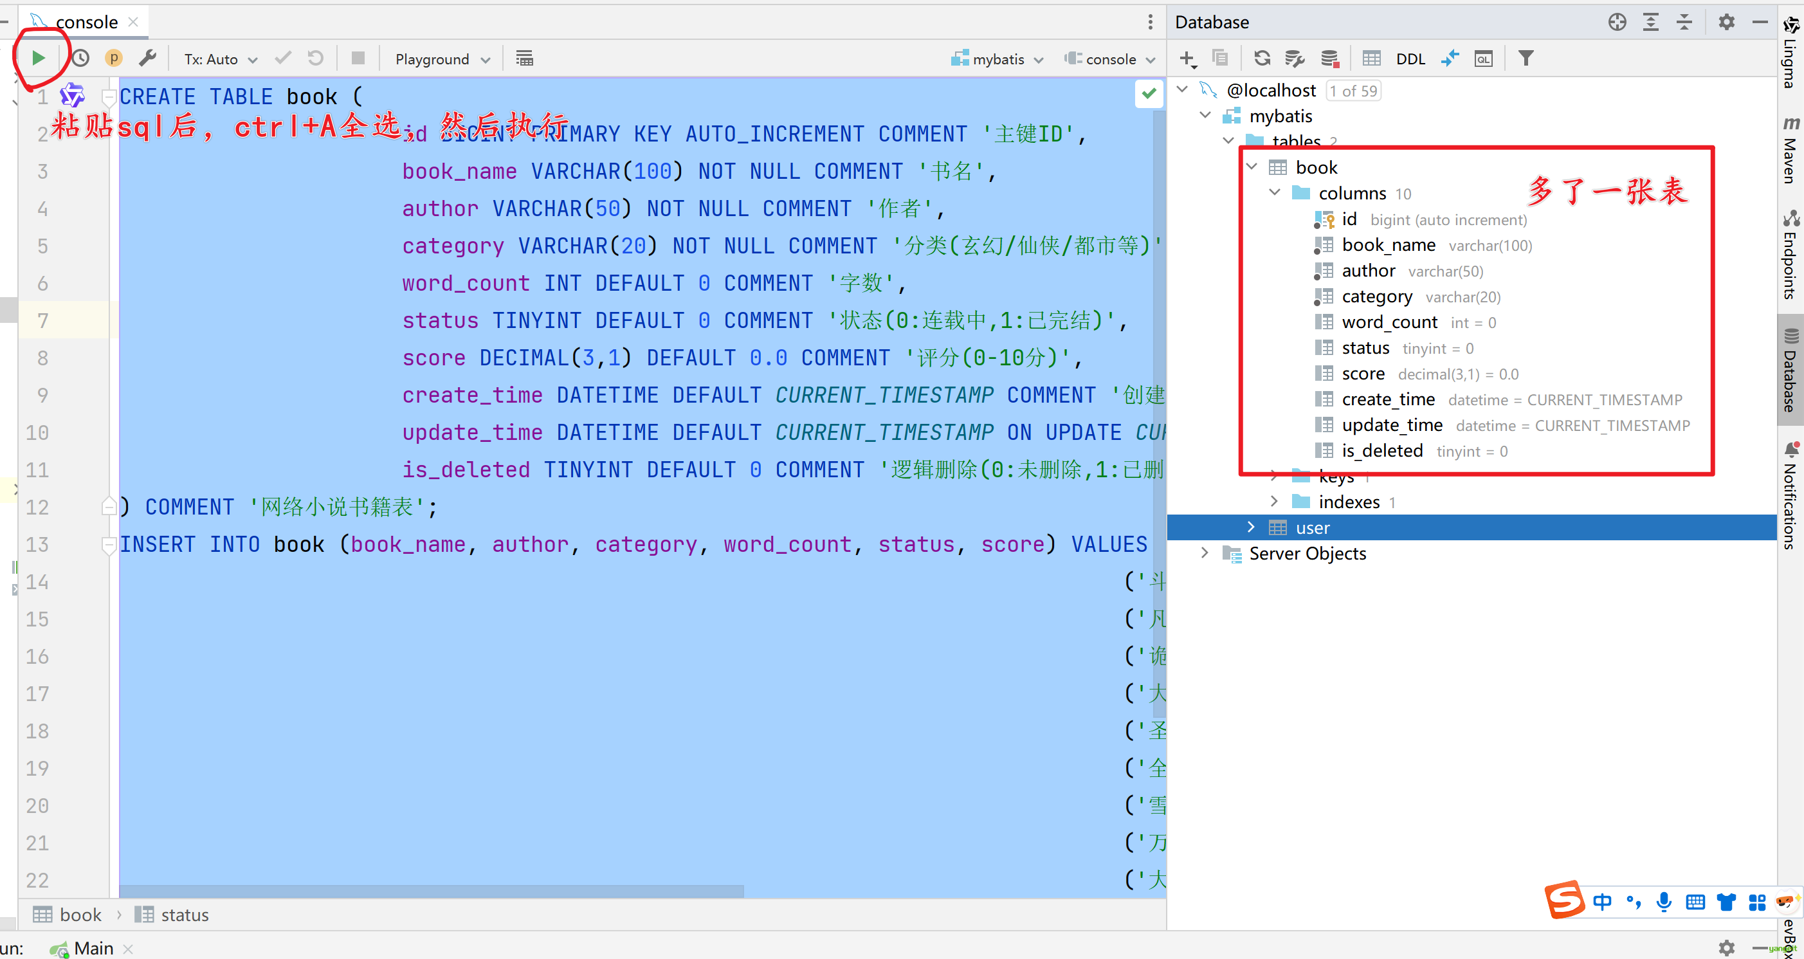Expand the user table node
Image resolution: width=1804 pixels, height=959 pixels.
coord(1252,527)
